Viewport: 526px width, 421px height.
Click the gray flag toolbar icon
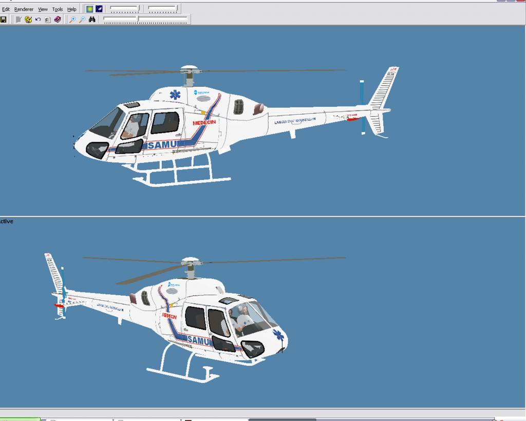coord(18,20)
